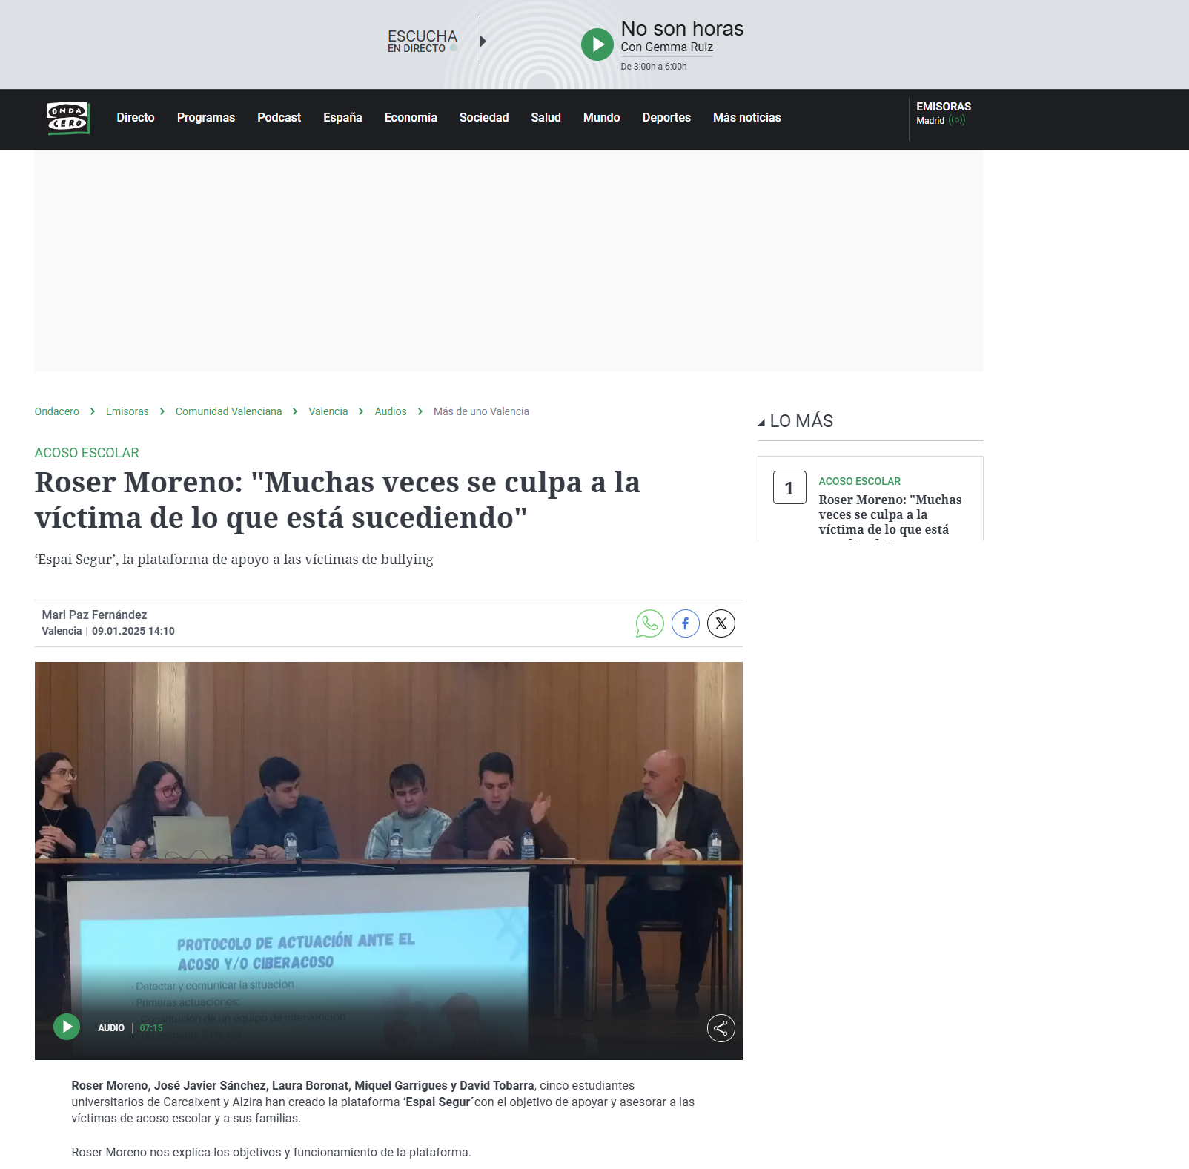The height and width of the screenshot is (1169, 1189).
Task: Share article via WhatsApp icon
Action: point(649,623)
